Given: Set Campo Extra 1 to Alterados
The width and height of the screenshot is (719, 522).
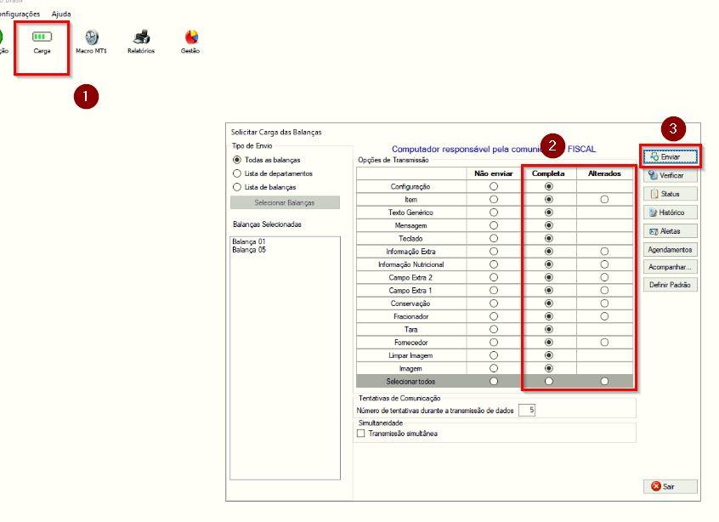Looking at the screenshot, I should click(x=604, y=291).
